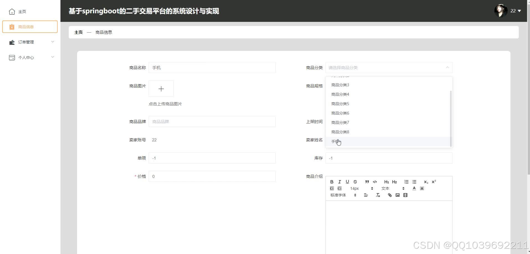
Task: Insert an image in the rich text editor
Action: coord(397,195)
